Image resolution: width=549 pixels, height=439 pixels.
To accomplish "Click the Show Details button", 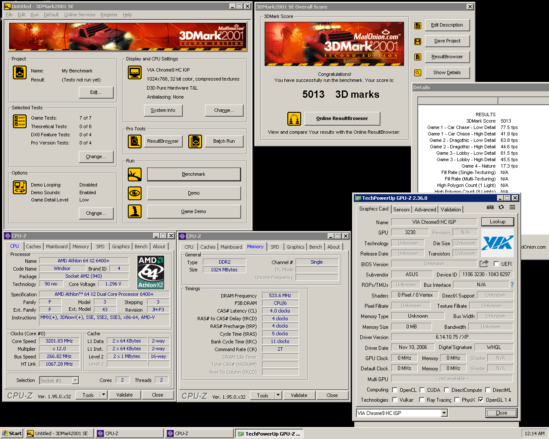I will point(447,72).
